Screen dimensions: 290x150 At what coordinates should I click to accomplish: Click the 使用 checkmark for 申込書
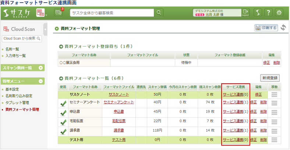tap(63, 113)
